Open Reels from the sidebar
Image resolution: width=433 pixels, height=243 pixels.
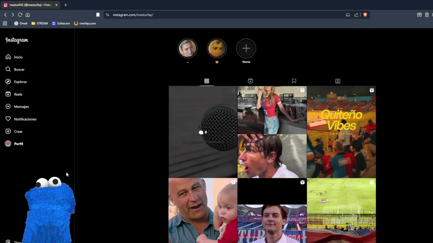[x=14, y=94]
